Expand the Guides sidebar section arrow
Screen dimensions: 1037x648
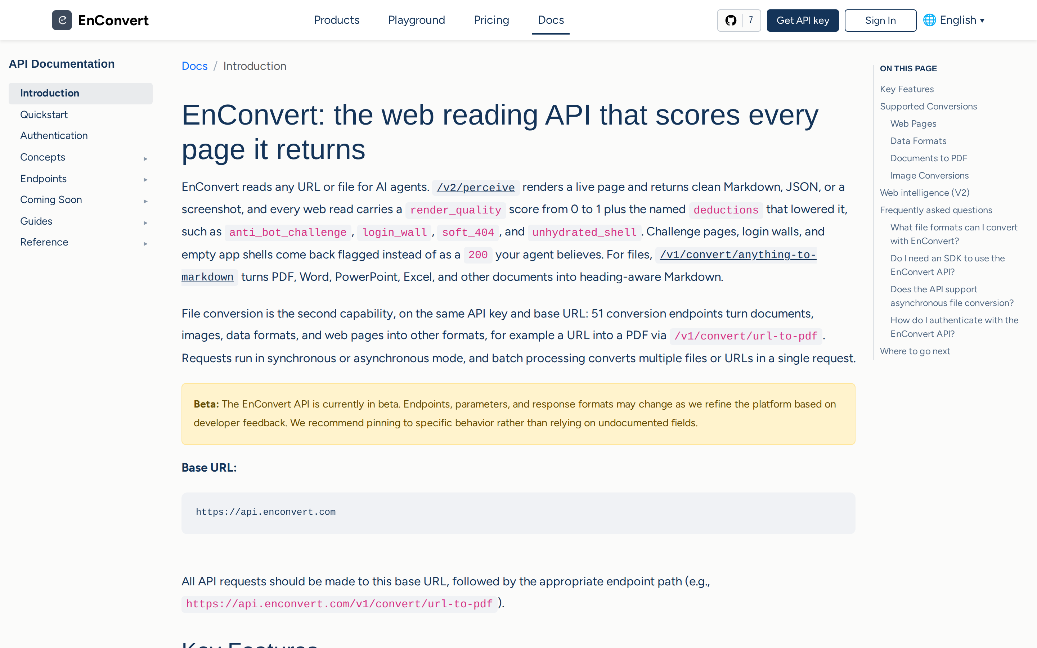[145, 222]
